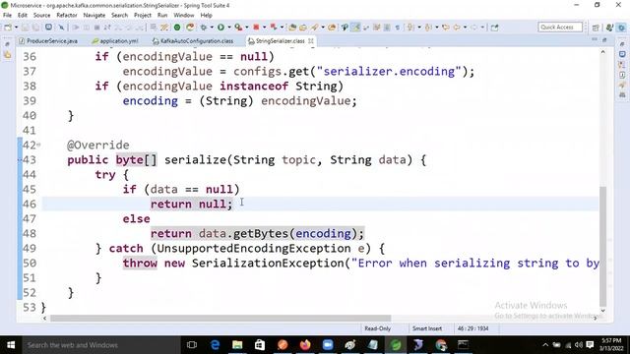Image resolution: width=630 pixels, height=354 pixels.
Task: Click the green Boot Dashboard relaunch icon
Action: [177, 28]
